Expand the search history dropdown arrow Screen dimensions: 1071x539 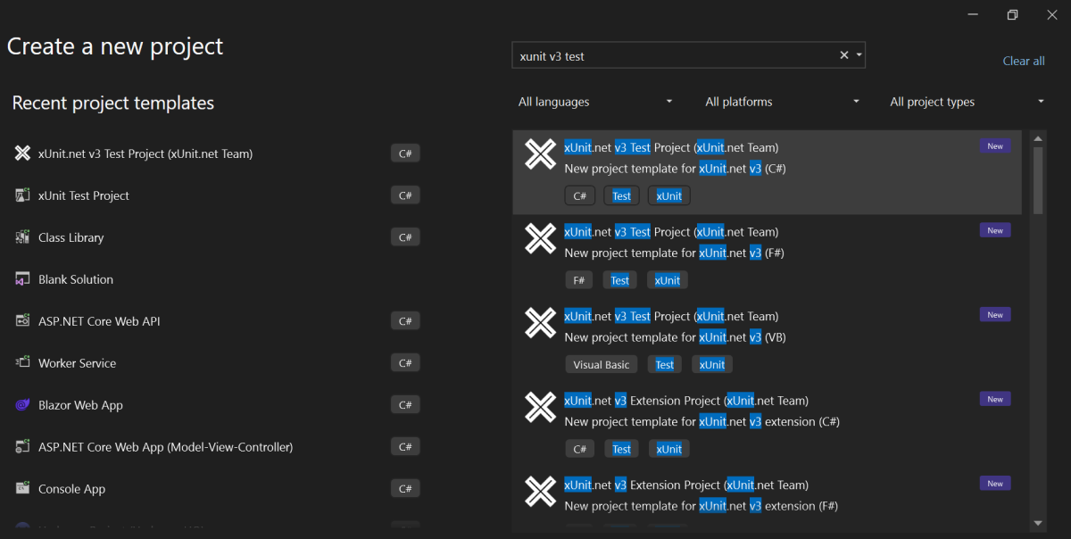pos(859,55)
